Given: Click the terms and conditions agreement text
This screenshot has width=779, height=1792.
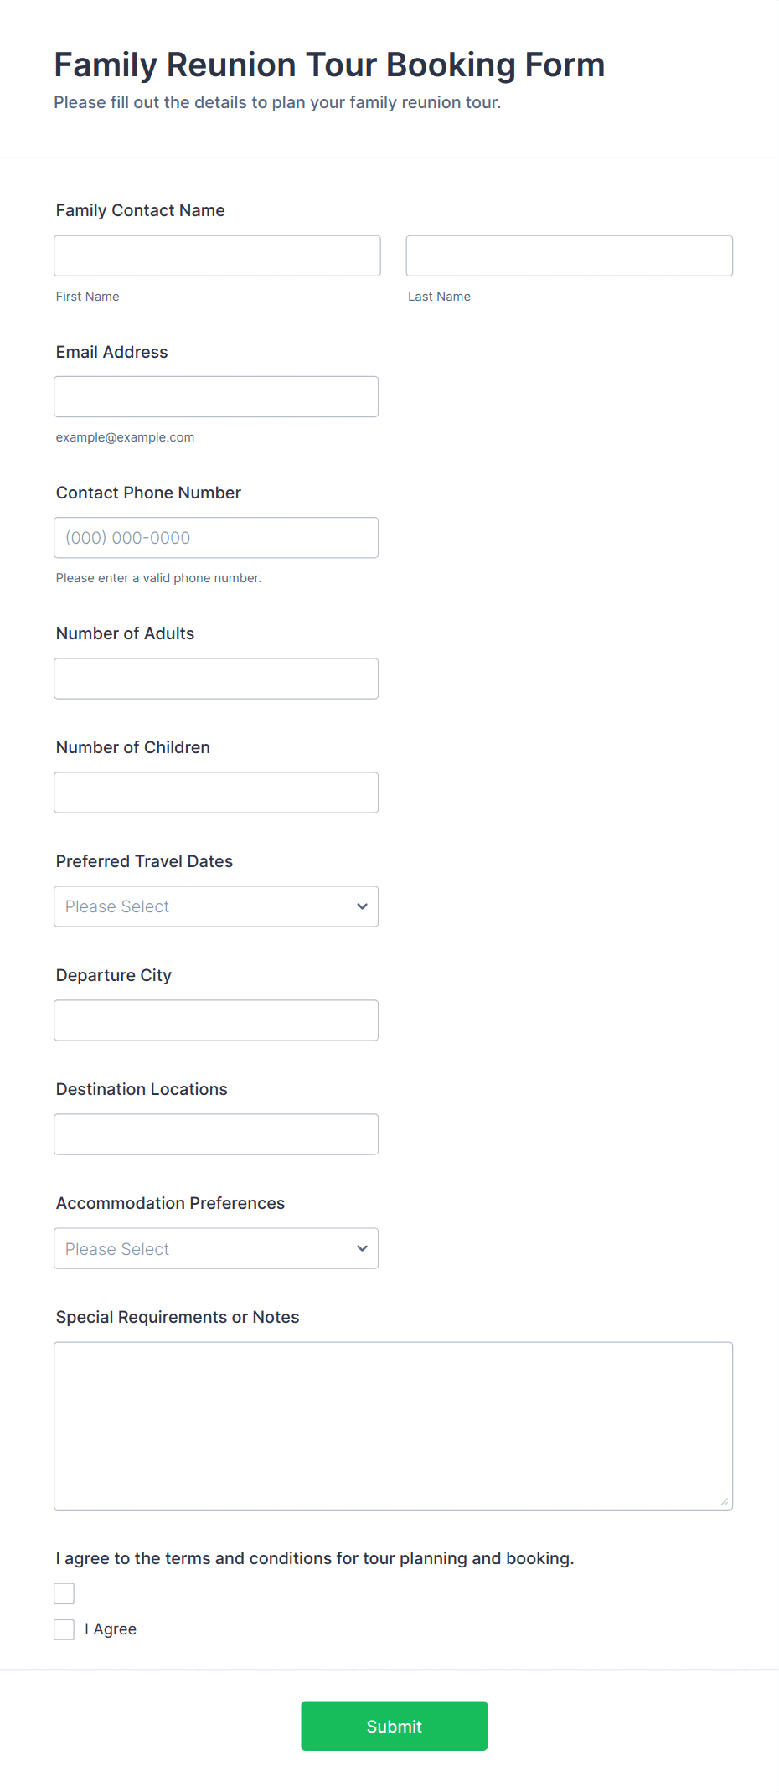Looking at the screenshot, I should point(315,1558).
